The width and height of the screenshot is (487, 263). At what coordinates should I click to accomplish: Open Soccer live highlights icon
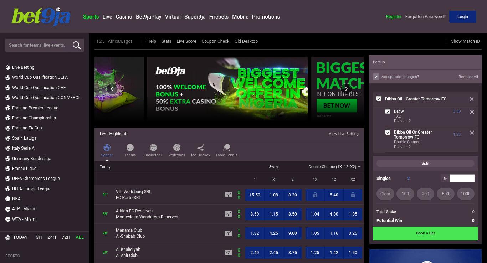coord(107,147)
